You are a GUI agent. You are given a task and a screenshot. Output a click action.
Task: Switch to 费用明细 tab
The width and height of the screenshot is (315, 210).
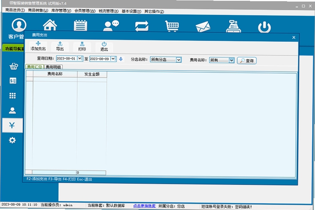pos(53,67)
